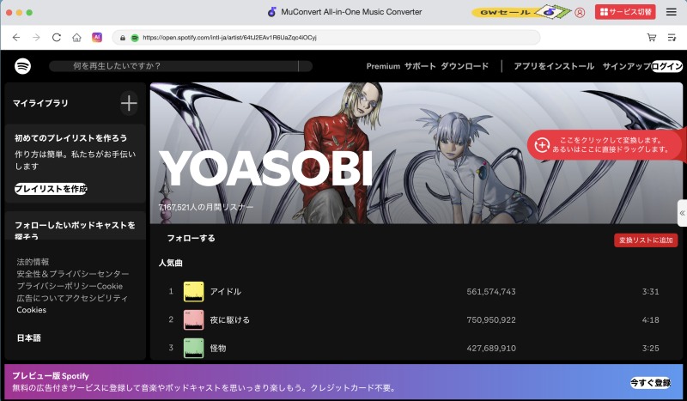This screenshot has height=401, width=687.
Task: Open the Premium menu link
Action: click(383, 66)
